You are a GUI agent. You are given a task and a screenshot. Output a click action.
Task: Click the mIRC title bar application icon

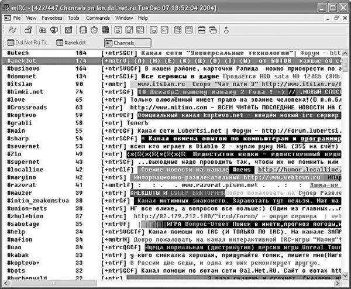click(6, 8)
